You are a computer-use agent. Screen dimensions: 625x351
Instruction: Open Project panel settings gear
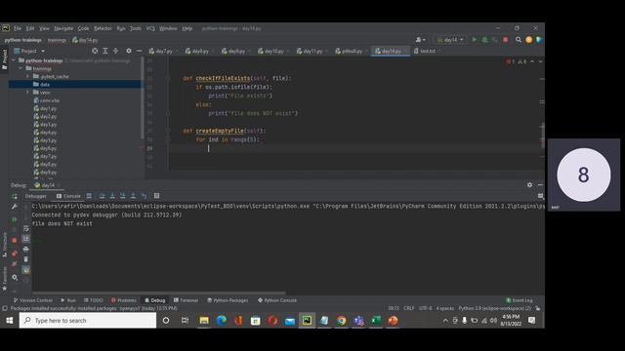[128, 51]
